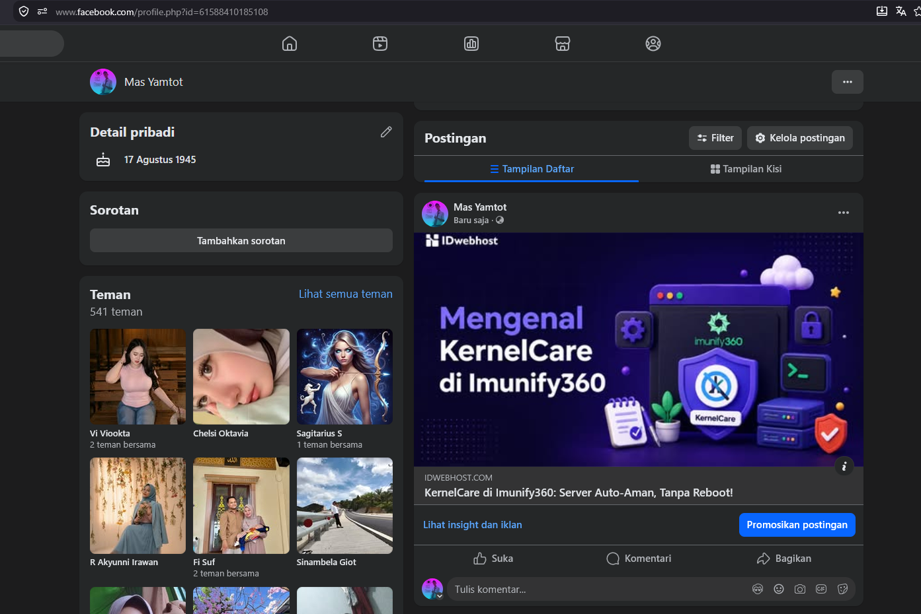
Task: Switch to Tampilan Kisi tab
Action: pyautogui.click(x=746, y=169)
